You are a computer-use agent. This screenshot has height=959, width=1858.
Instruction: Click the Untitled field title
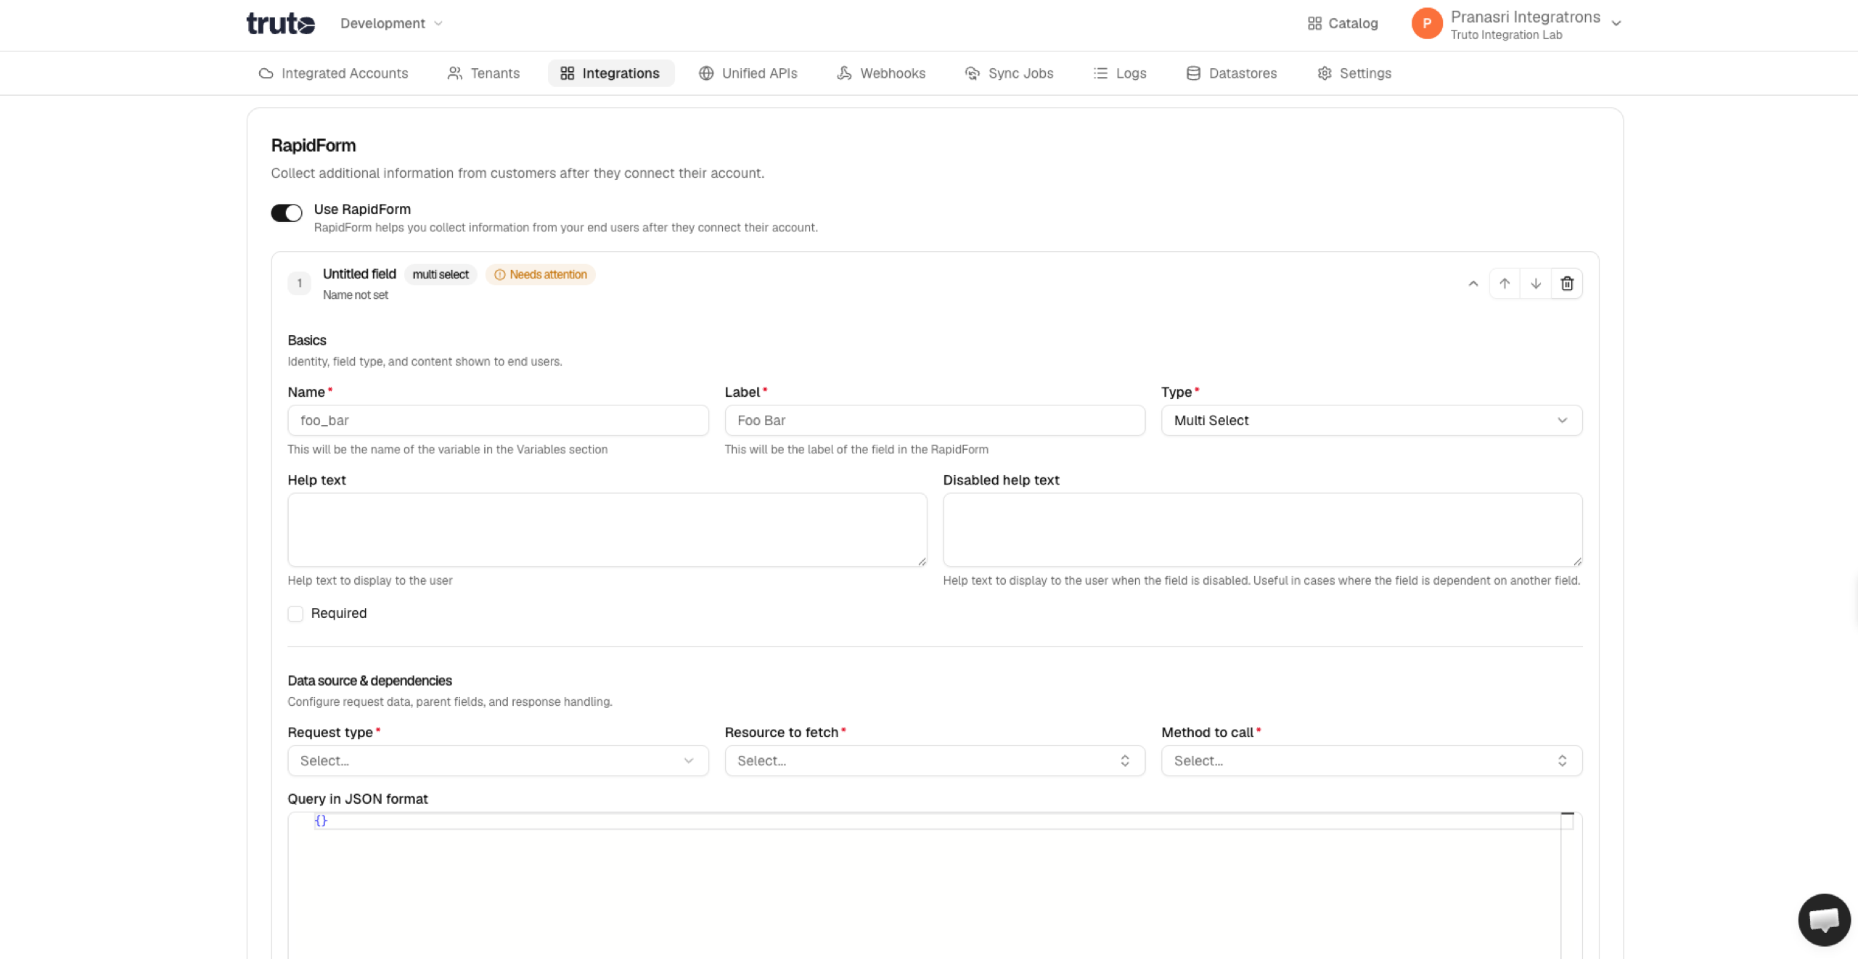click(x=359, y=274)
